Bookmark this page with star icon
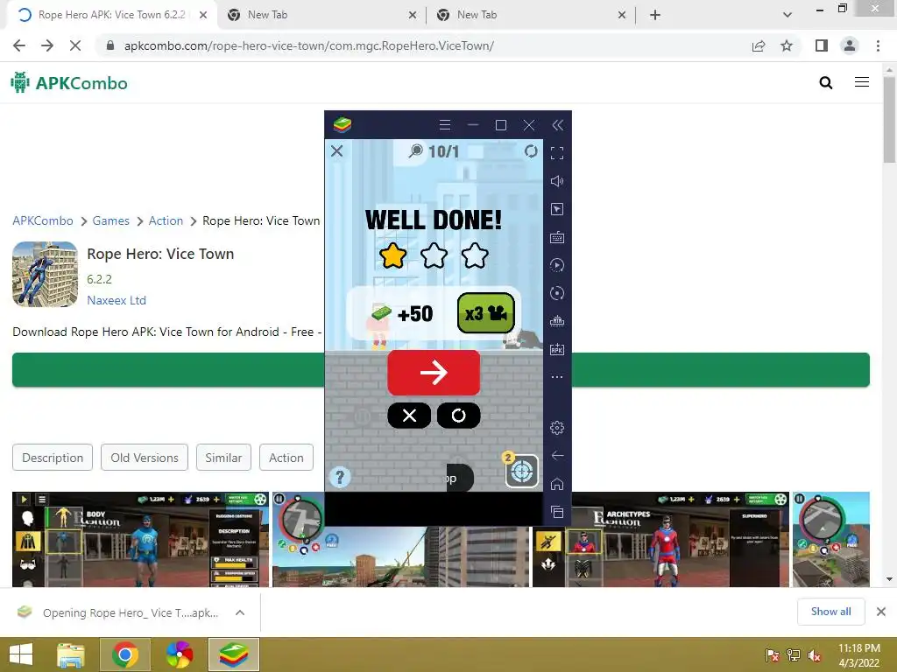897x672 pixels. pyautogui.click(x=787, y=45)
